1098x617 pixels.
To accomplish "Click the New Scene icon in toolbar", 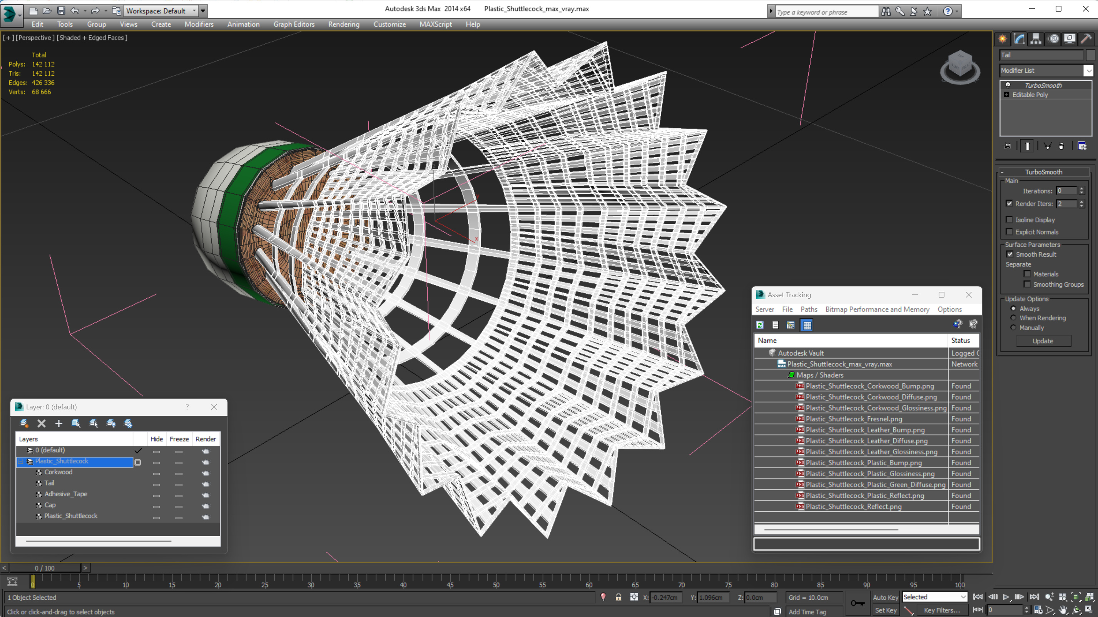I will (33, 11).
